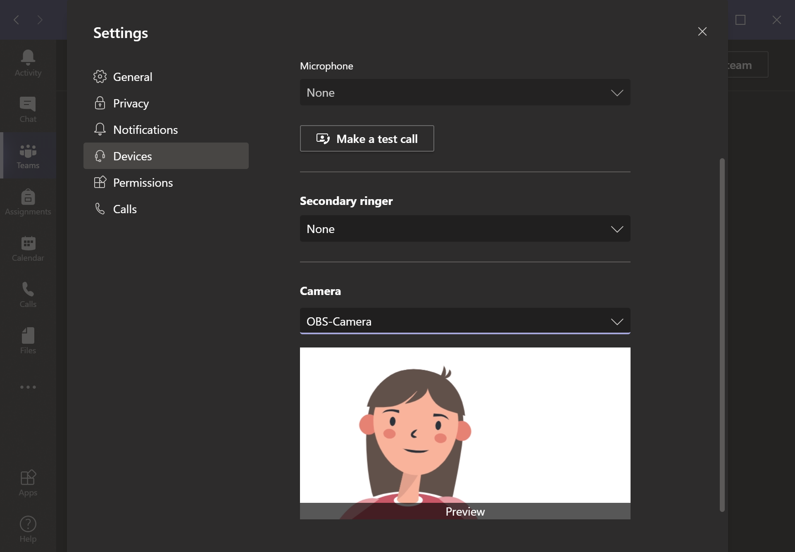
Task: Open the OBS-Camera camera dropdown
Action: 465,321
